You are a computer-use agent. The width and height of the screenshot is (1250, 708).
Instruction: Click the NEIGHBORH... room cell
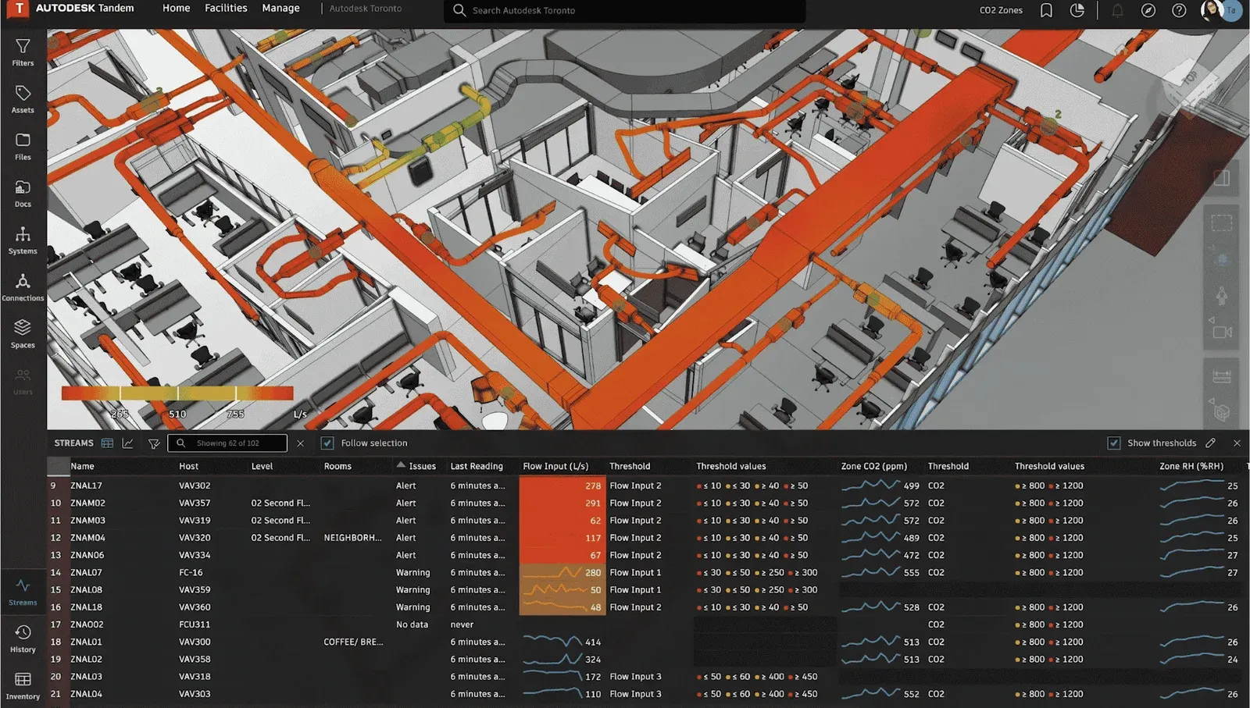click(352, 538)
